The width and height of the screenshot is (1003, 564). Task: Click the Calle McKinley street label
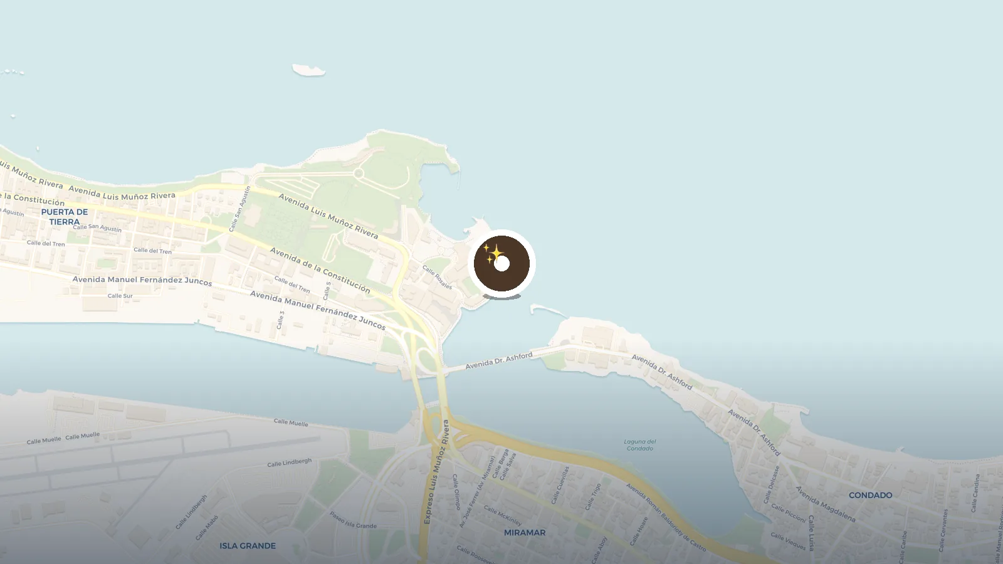click(503, 516)
